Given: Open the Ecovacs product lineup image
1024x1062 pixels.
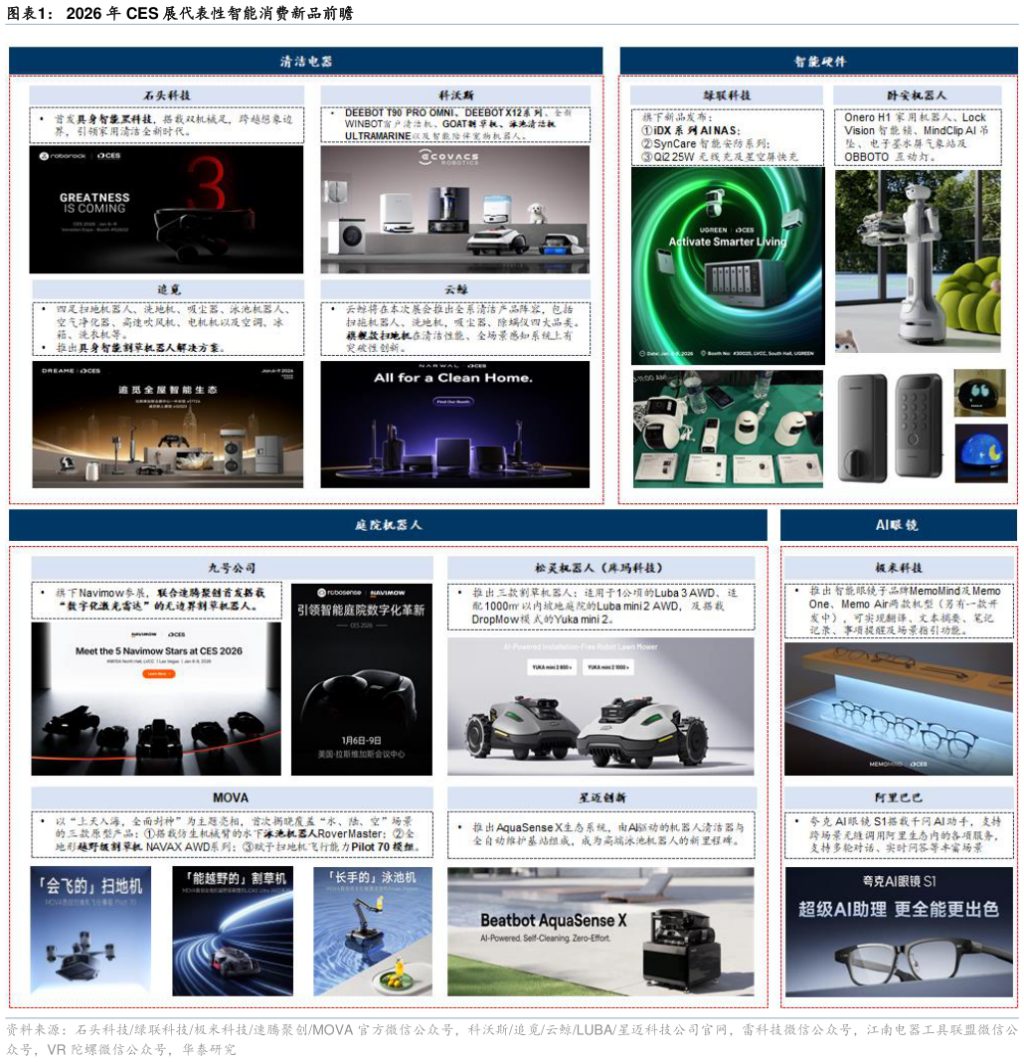Looking at the screenshot, I should [x=454, y=209].
